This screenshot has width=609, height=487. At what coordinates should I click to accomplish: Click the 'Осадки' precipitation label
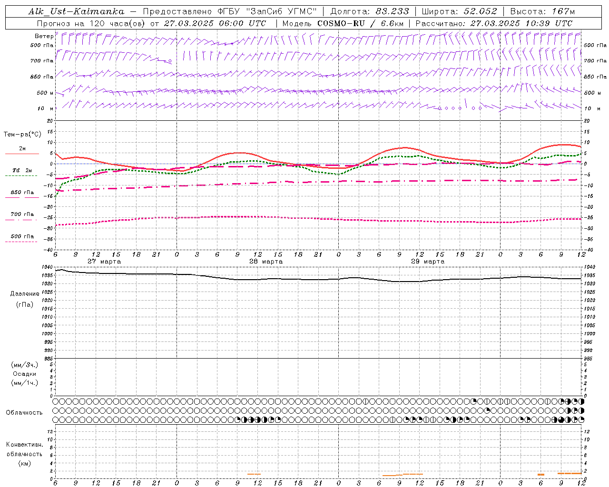pos(25,374)
